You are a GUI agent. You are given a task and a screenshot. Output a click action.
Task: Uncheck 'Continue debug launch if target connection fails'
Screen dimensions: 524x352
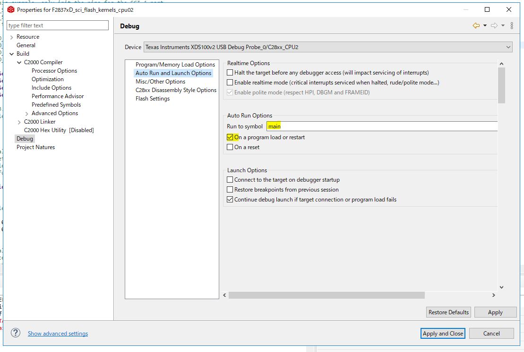230,199
